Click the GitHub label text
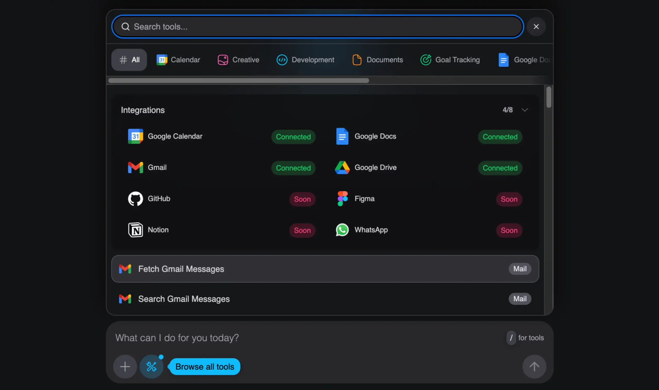This screenshot has height=390, width=659. coord(159,198)
